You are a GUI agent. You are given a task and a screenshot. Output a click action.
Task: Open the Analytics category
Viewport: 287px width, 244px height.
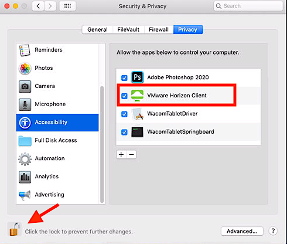(x=57, y=177)
